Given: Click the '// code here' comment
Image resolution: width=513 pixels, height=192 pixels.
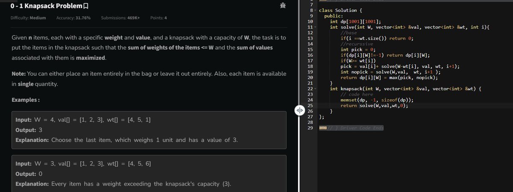Looking at the screenshot, I should click(x=357, y=94).
